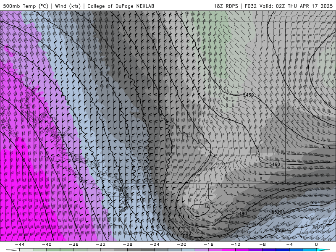Screen dimensions: 336x252
Task: Click the -12 colorbar label
Action: pos(236,244)
